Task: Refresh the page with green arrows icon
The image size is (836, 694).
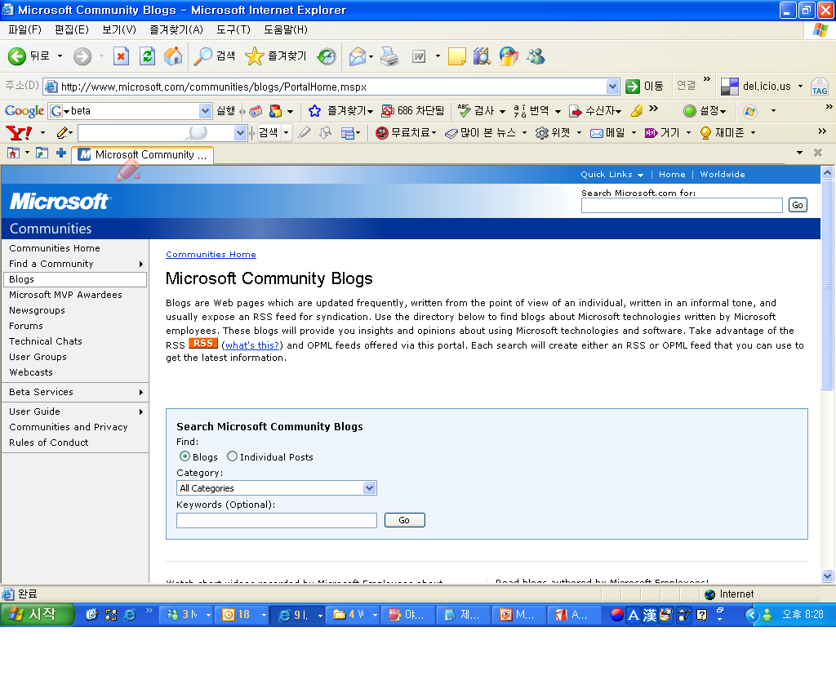Action: (x=147, y=56)
